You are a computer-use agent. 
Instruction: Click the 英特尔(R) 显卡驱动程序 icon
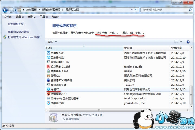point(48,98)
